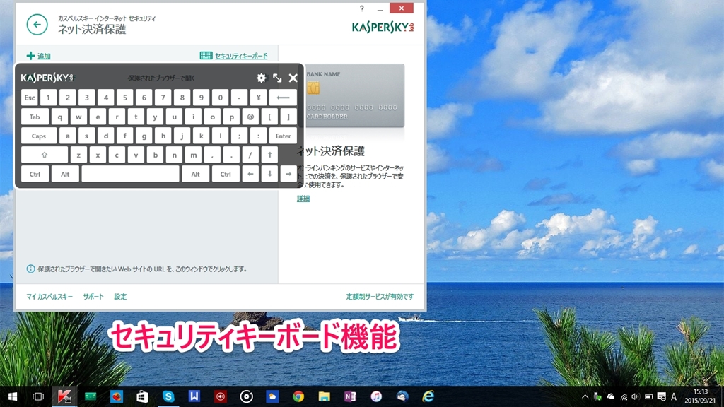
Task: Tap the right Alt key on virtual keyboard
Action: pos(195,174)
